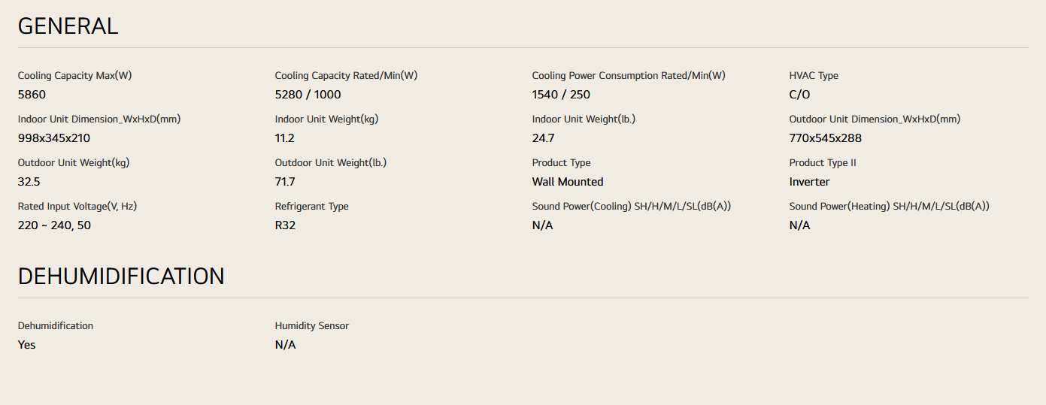Click the R32 refrigerant type value
Image resolution: width=1046 pixels, height=405 pixels.
coord(285,225)
